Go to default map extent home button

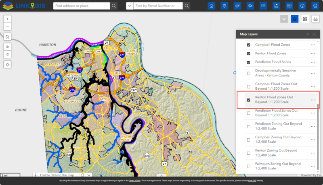7,37
